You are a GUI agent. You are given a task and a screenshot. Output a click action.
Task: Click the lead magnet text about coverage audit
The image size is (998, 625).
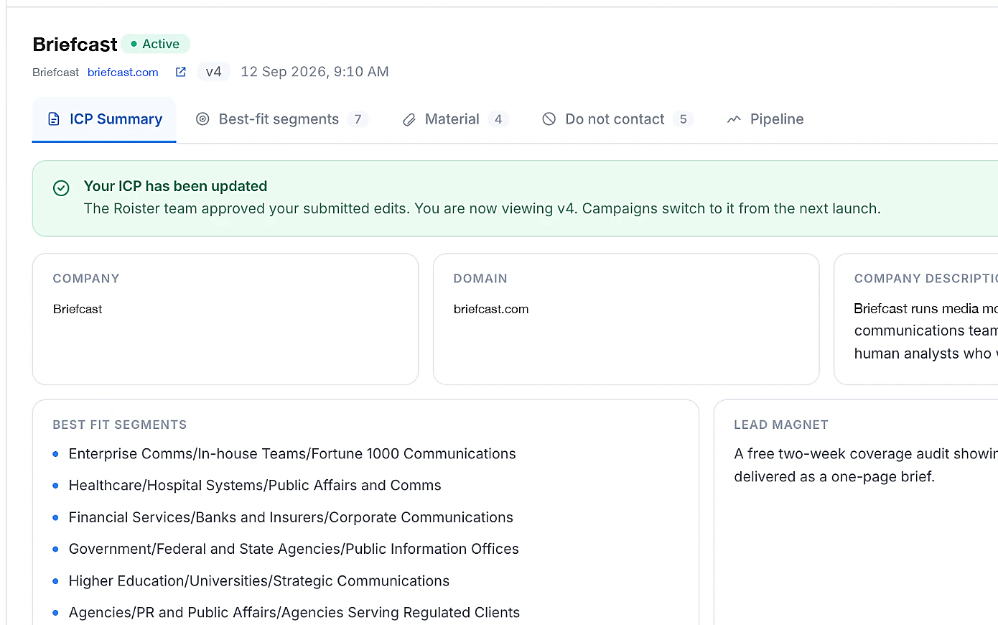pos(866,465)
